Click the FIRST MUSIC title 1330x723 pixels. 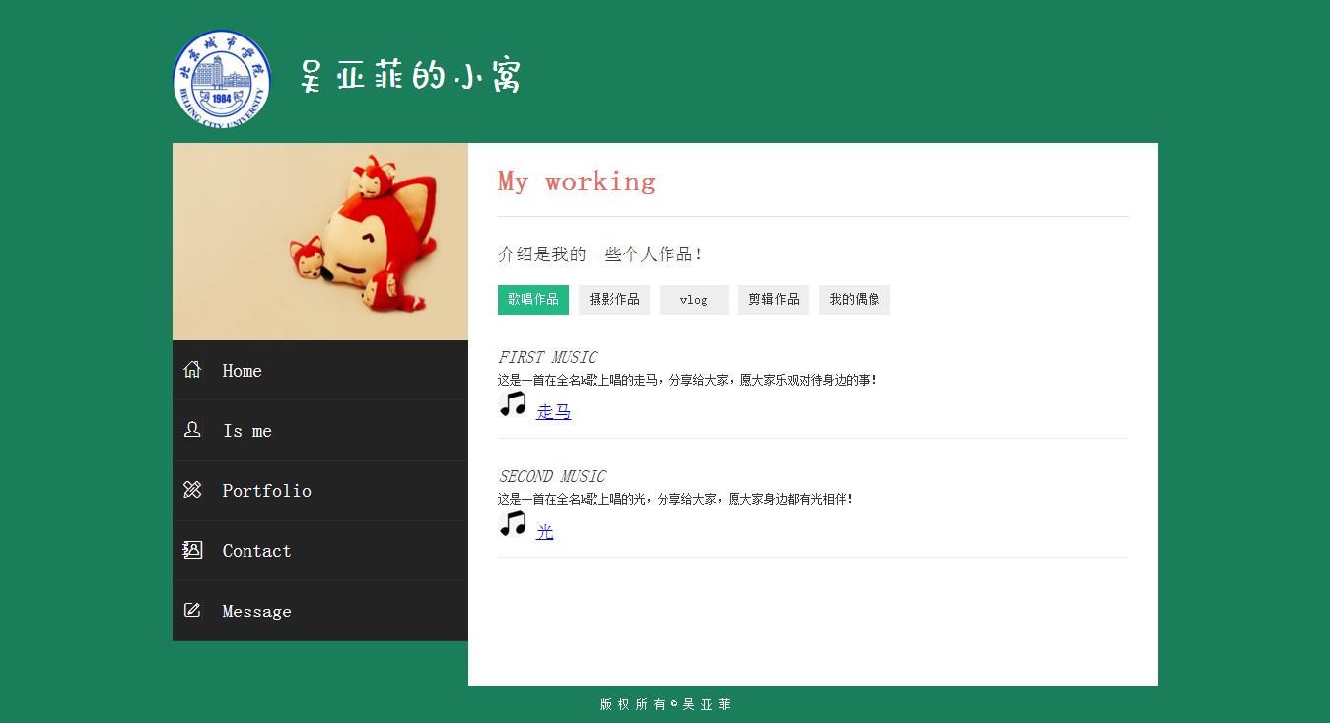[x=547, y=357]
